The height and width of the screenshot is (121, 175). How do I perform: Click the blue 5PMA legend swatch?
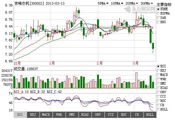coord(107,3)
